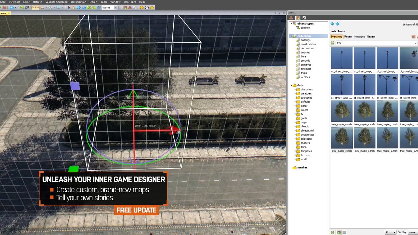The height and width of the screenshot is (235, 418).
Task: Expand the maps folder node
Action: [295, 122]
